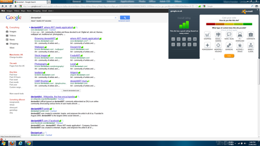Click the deviantart.com site search field

pyautogui.click(x=48, y=90)
